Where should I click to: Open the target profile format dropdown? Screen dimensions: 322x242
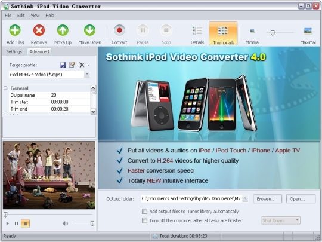tap(87, 74)
